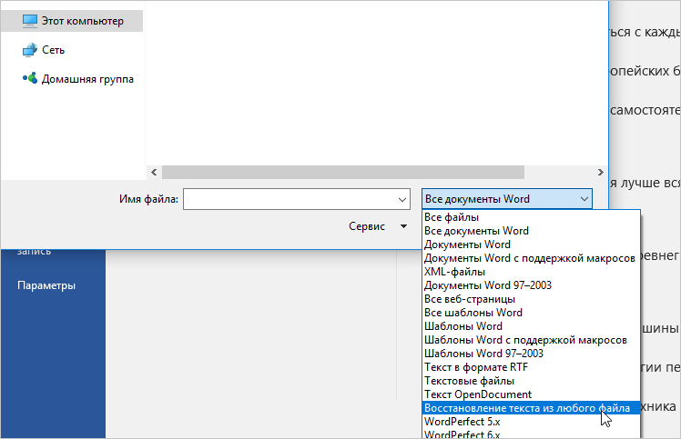This screenshot has height=439, width=681.
Task: Open the Сервис tools dropdown
Action: (x=402, y=226)
